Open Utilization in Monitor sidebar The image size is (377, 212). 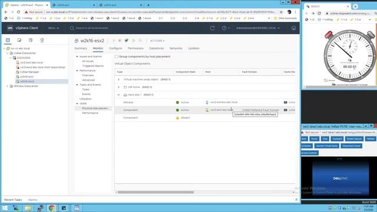[85, 99]
